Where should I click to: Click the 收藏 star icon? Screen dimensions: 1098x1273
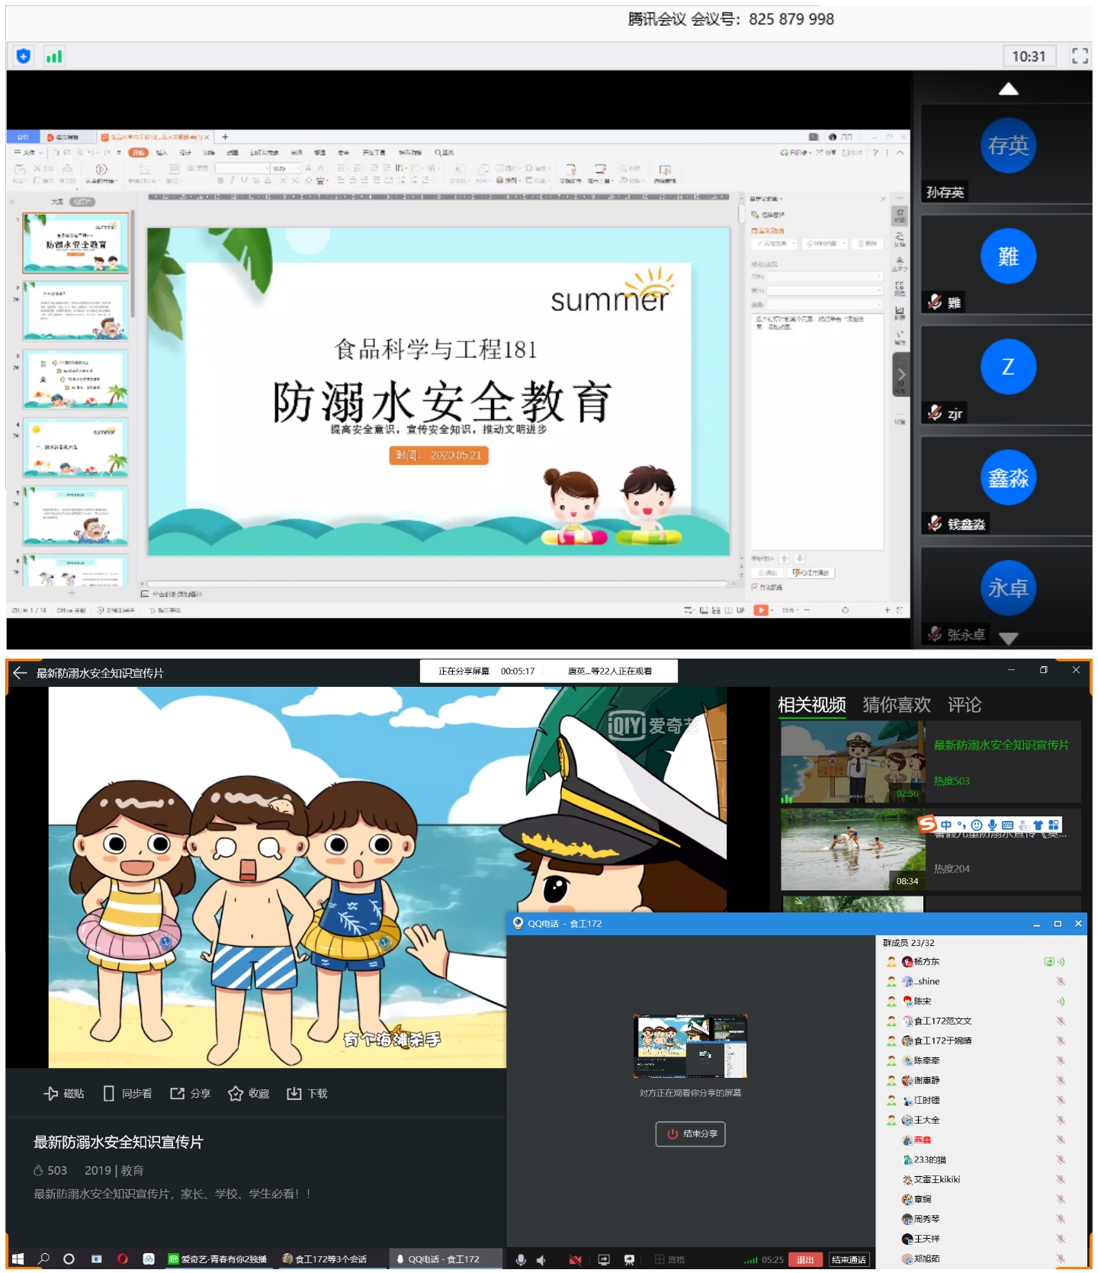[x=236, y=1093]
